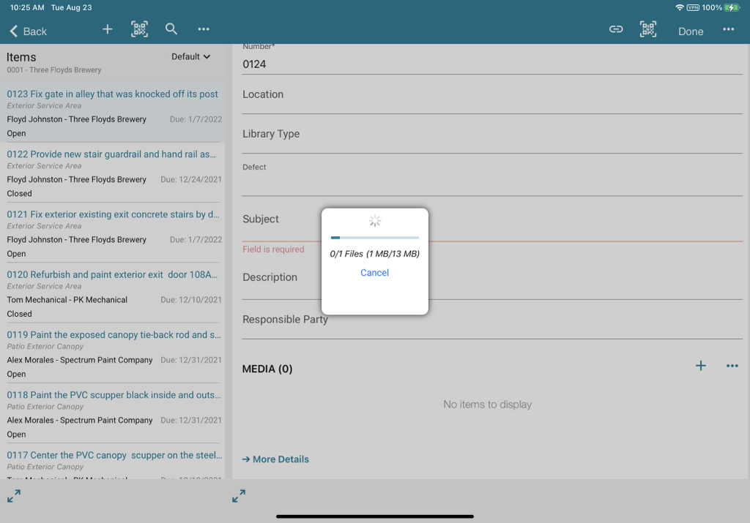The image size is (750, 523).
Task: Open QR scanner in right toolbar
Action: click(x=648, y=29)
